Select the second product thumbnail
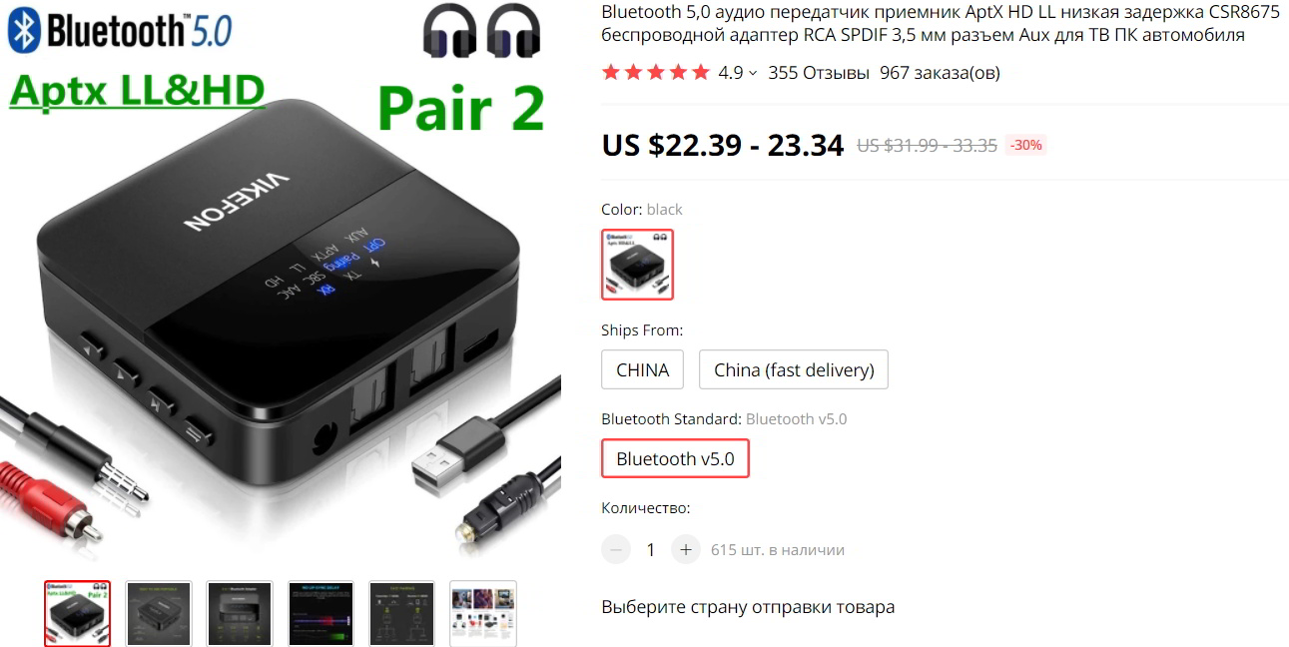This screenshot has height=647, width=1289. [x=159, y=613]
